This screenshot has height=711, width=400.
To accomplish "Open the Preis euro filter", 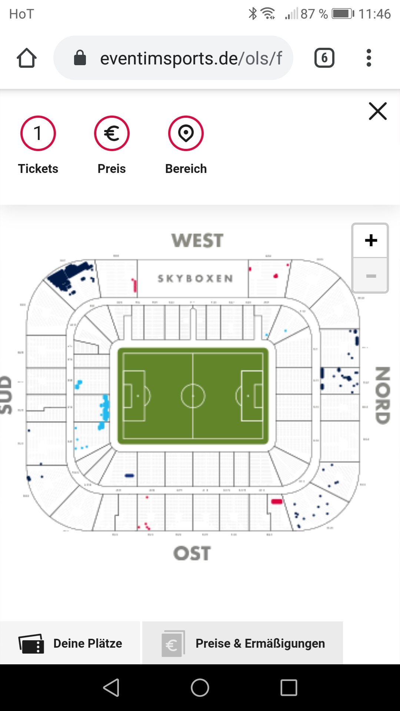I will coord(111,133).
